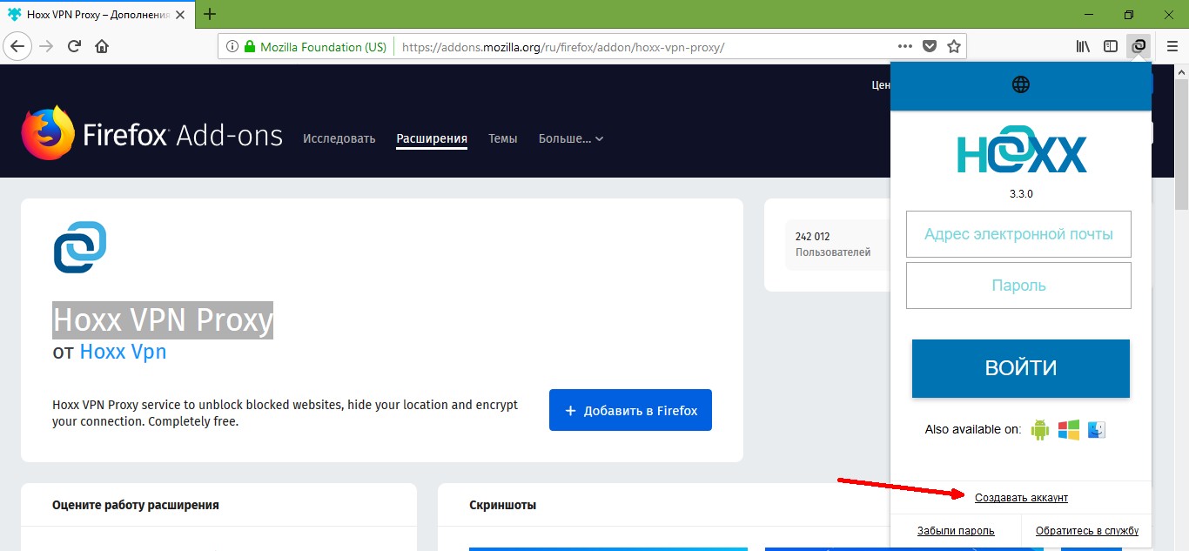
Task: Click the 242 012 Пользователей count
Action: (833, 244)
